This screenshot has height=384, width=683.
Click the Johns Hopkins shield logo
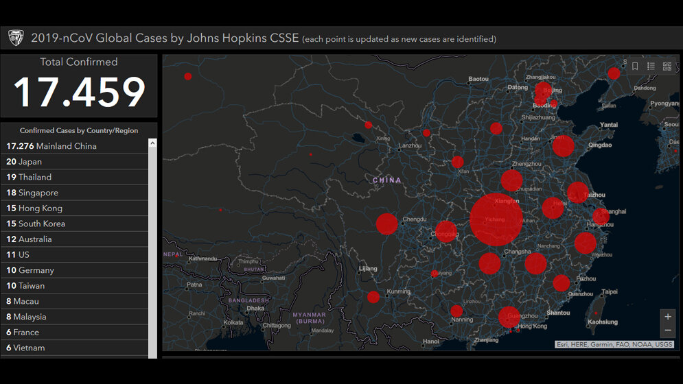click(15, 38)
